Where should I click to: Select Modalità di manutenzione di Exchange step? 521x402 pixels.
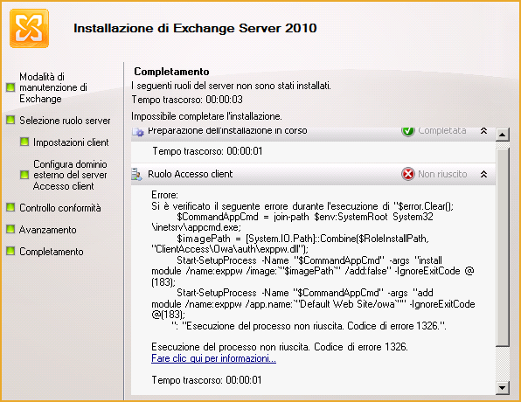point(52,87)
